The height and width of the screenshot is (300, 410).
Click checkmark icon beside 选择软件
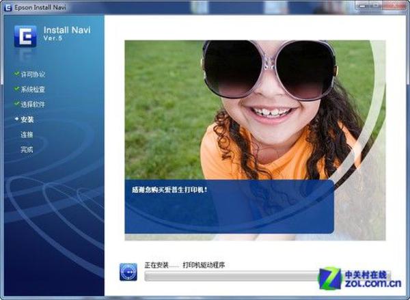[x=16, y=104]
